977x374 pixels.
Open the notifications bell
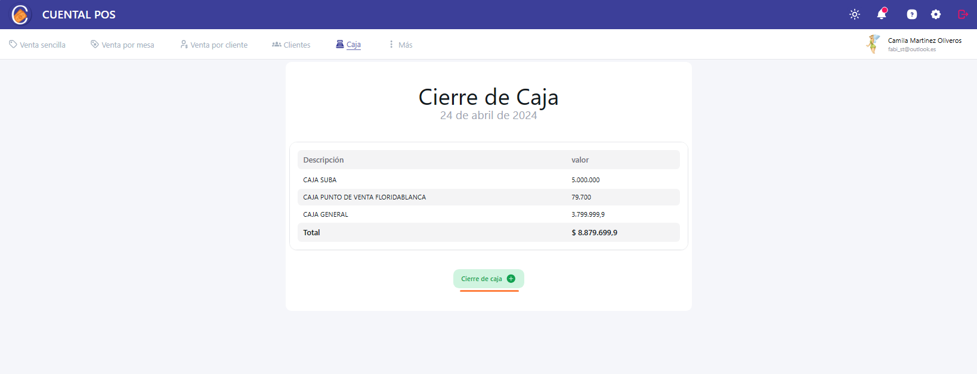[882, 14]
